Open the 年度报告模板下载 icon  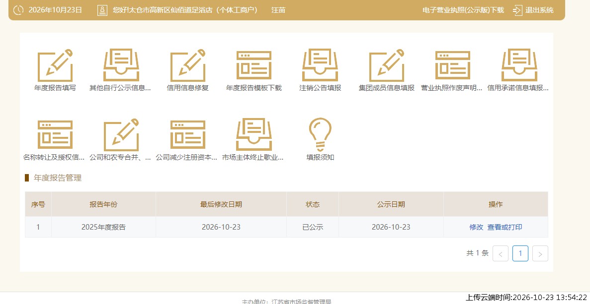coord(254,65)
